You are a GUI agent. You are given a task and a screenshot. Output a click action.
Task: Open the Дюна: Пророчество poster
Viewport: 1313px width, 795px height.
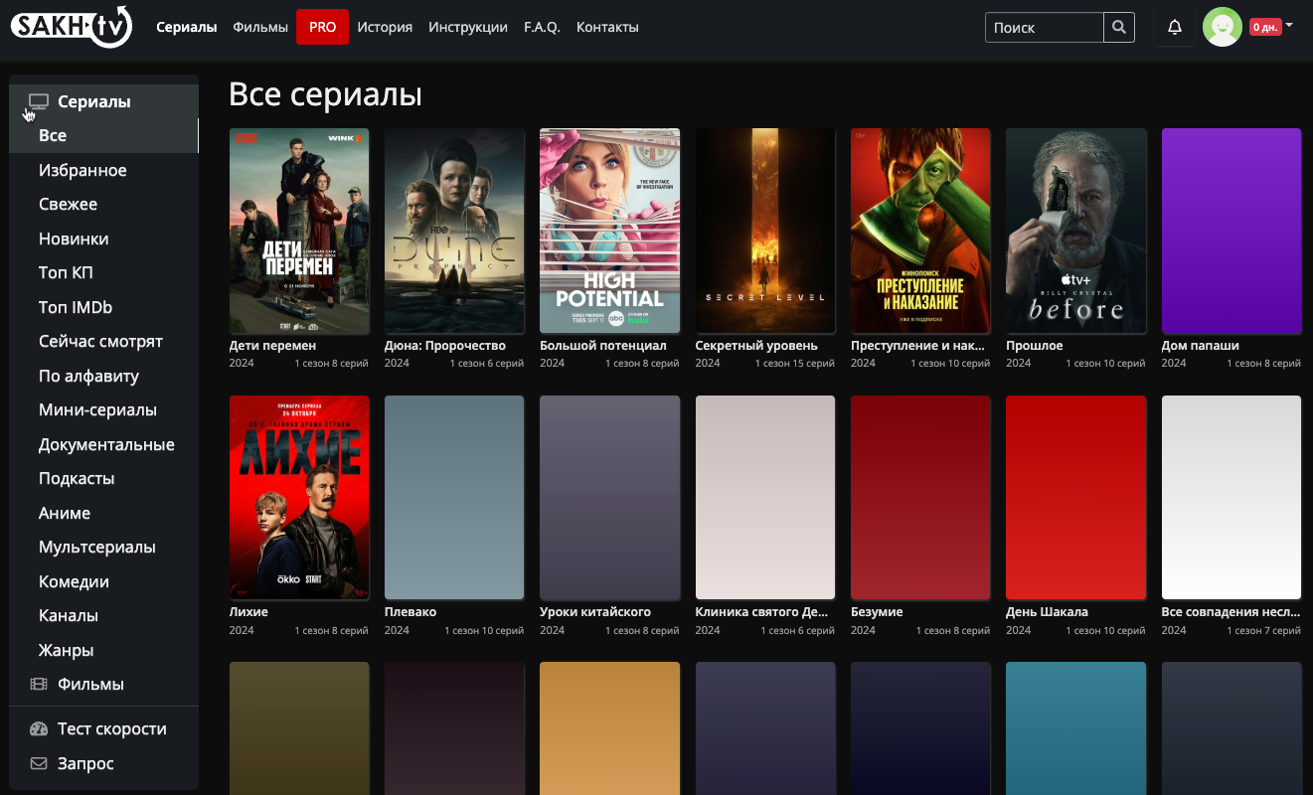click(454, 231)
